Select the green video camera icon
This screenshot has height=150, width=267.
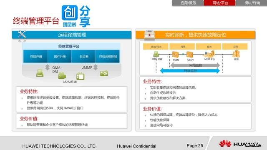(x=62, y=76)
